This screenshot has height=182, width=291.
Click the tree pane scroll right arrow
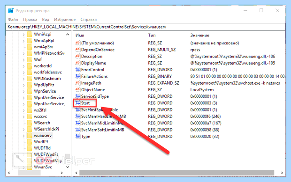point(62,173)
